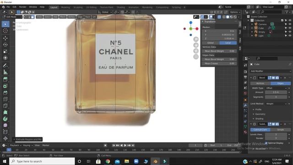Select the Rotate tool

click(5, 44)
